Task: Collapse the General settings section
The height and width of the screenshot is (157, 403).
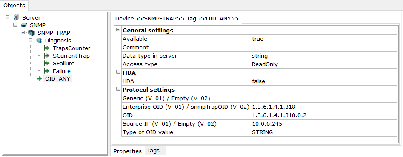Action: point(118,30)
